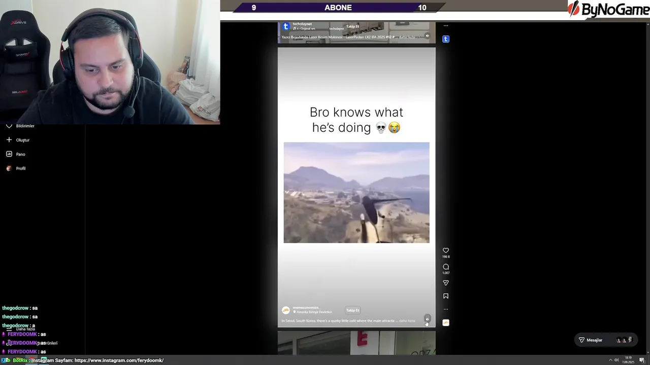650x365 pixels.
Task: Click the 'Bro knows what he's doing' video
Action: [356, 193]
